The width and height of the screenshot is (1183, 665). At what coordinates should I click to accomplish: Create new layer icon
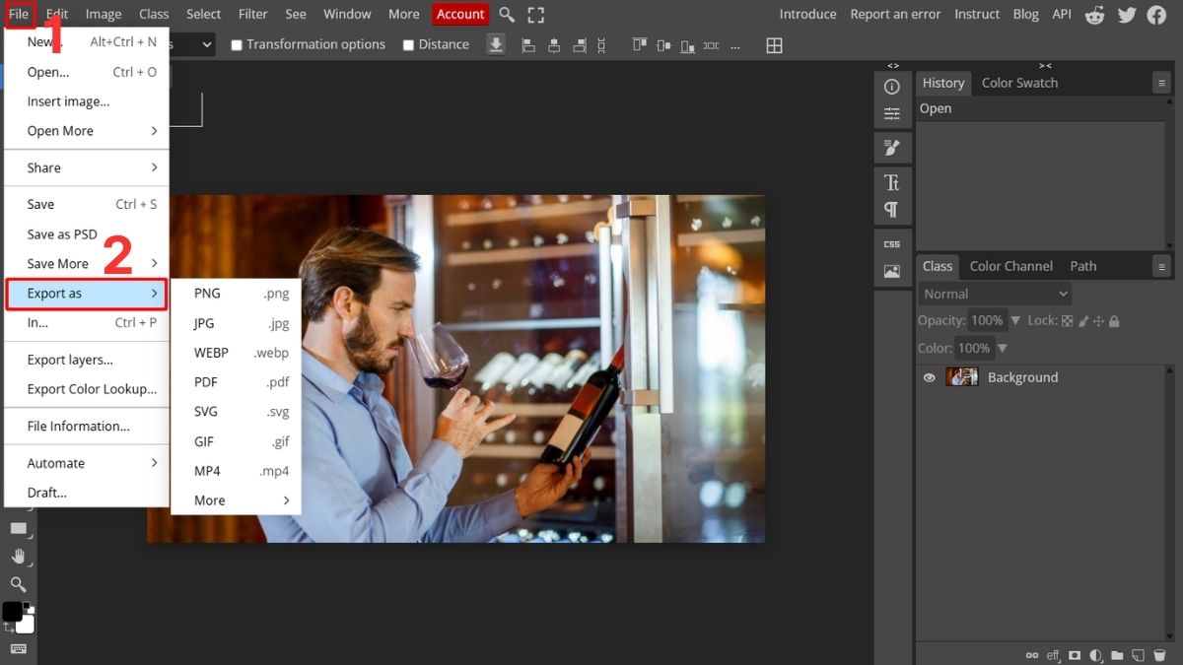[1138, 655]
